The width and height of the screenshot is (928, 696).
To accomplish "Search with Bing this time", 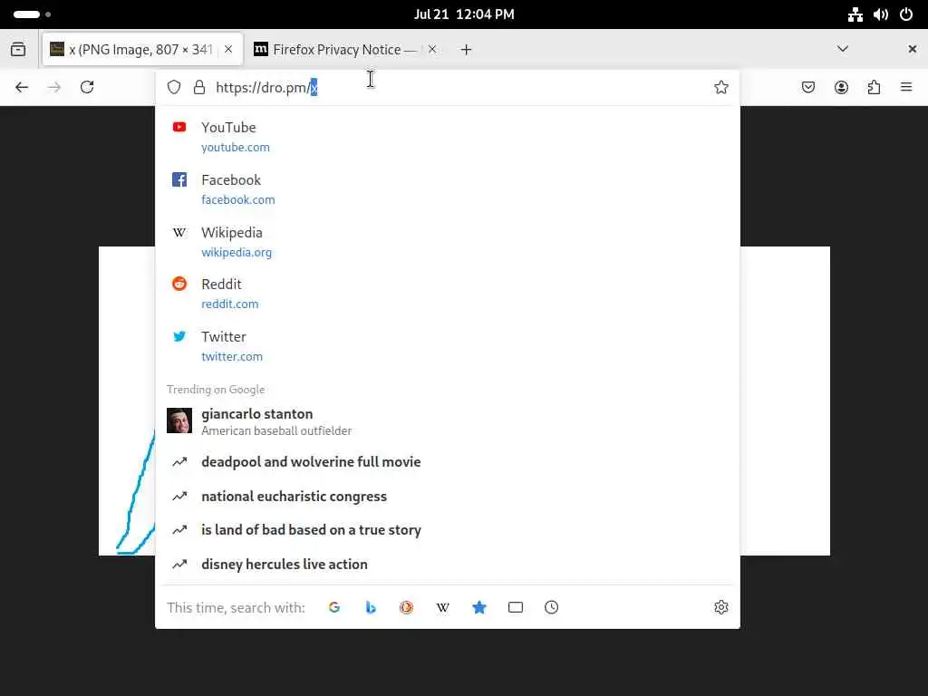I will point(371,607).
